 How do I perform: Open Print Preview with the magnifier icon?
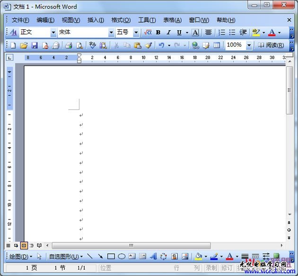click(x=79, y=45)
